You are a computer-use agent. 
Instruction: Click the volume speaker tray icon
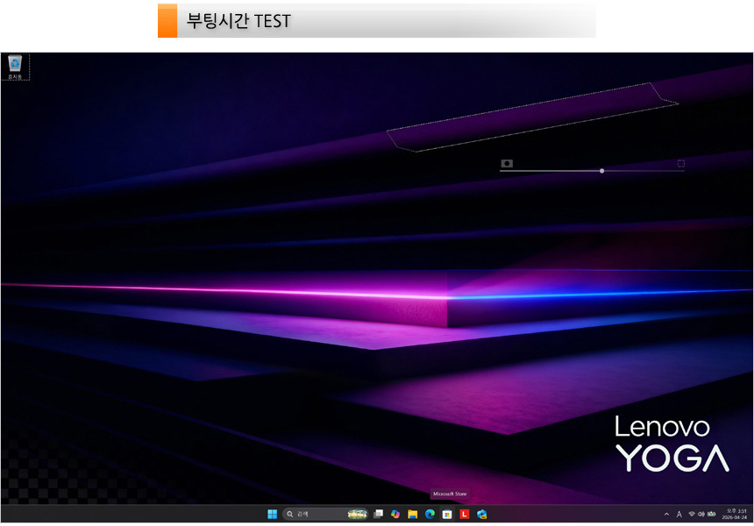pos(701,514)
